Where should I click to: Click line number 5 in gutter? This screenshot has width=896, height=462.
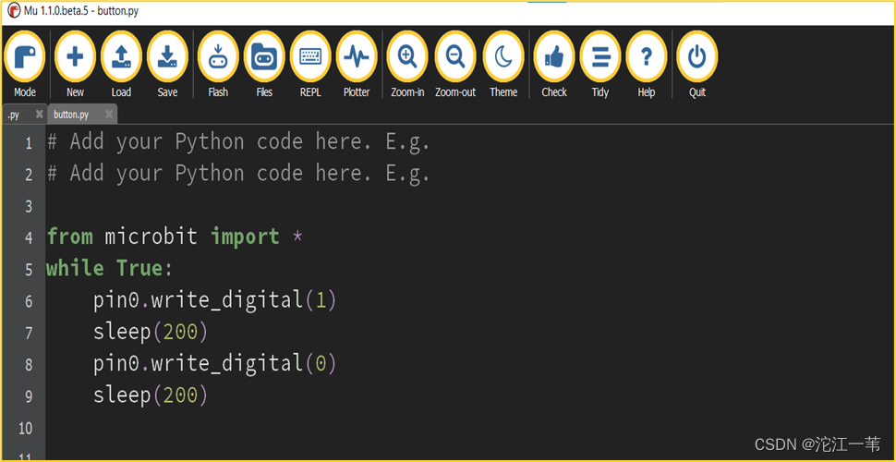pos(29,269)
